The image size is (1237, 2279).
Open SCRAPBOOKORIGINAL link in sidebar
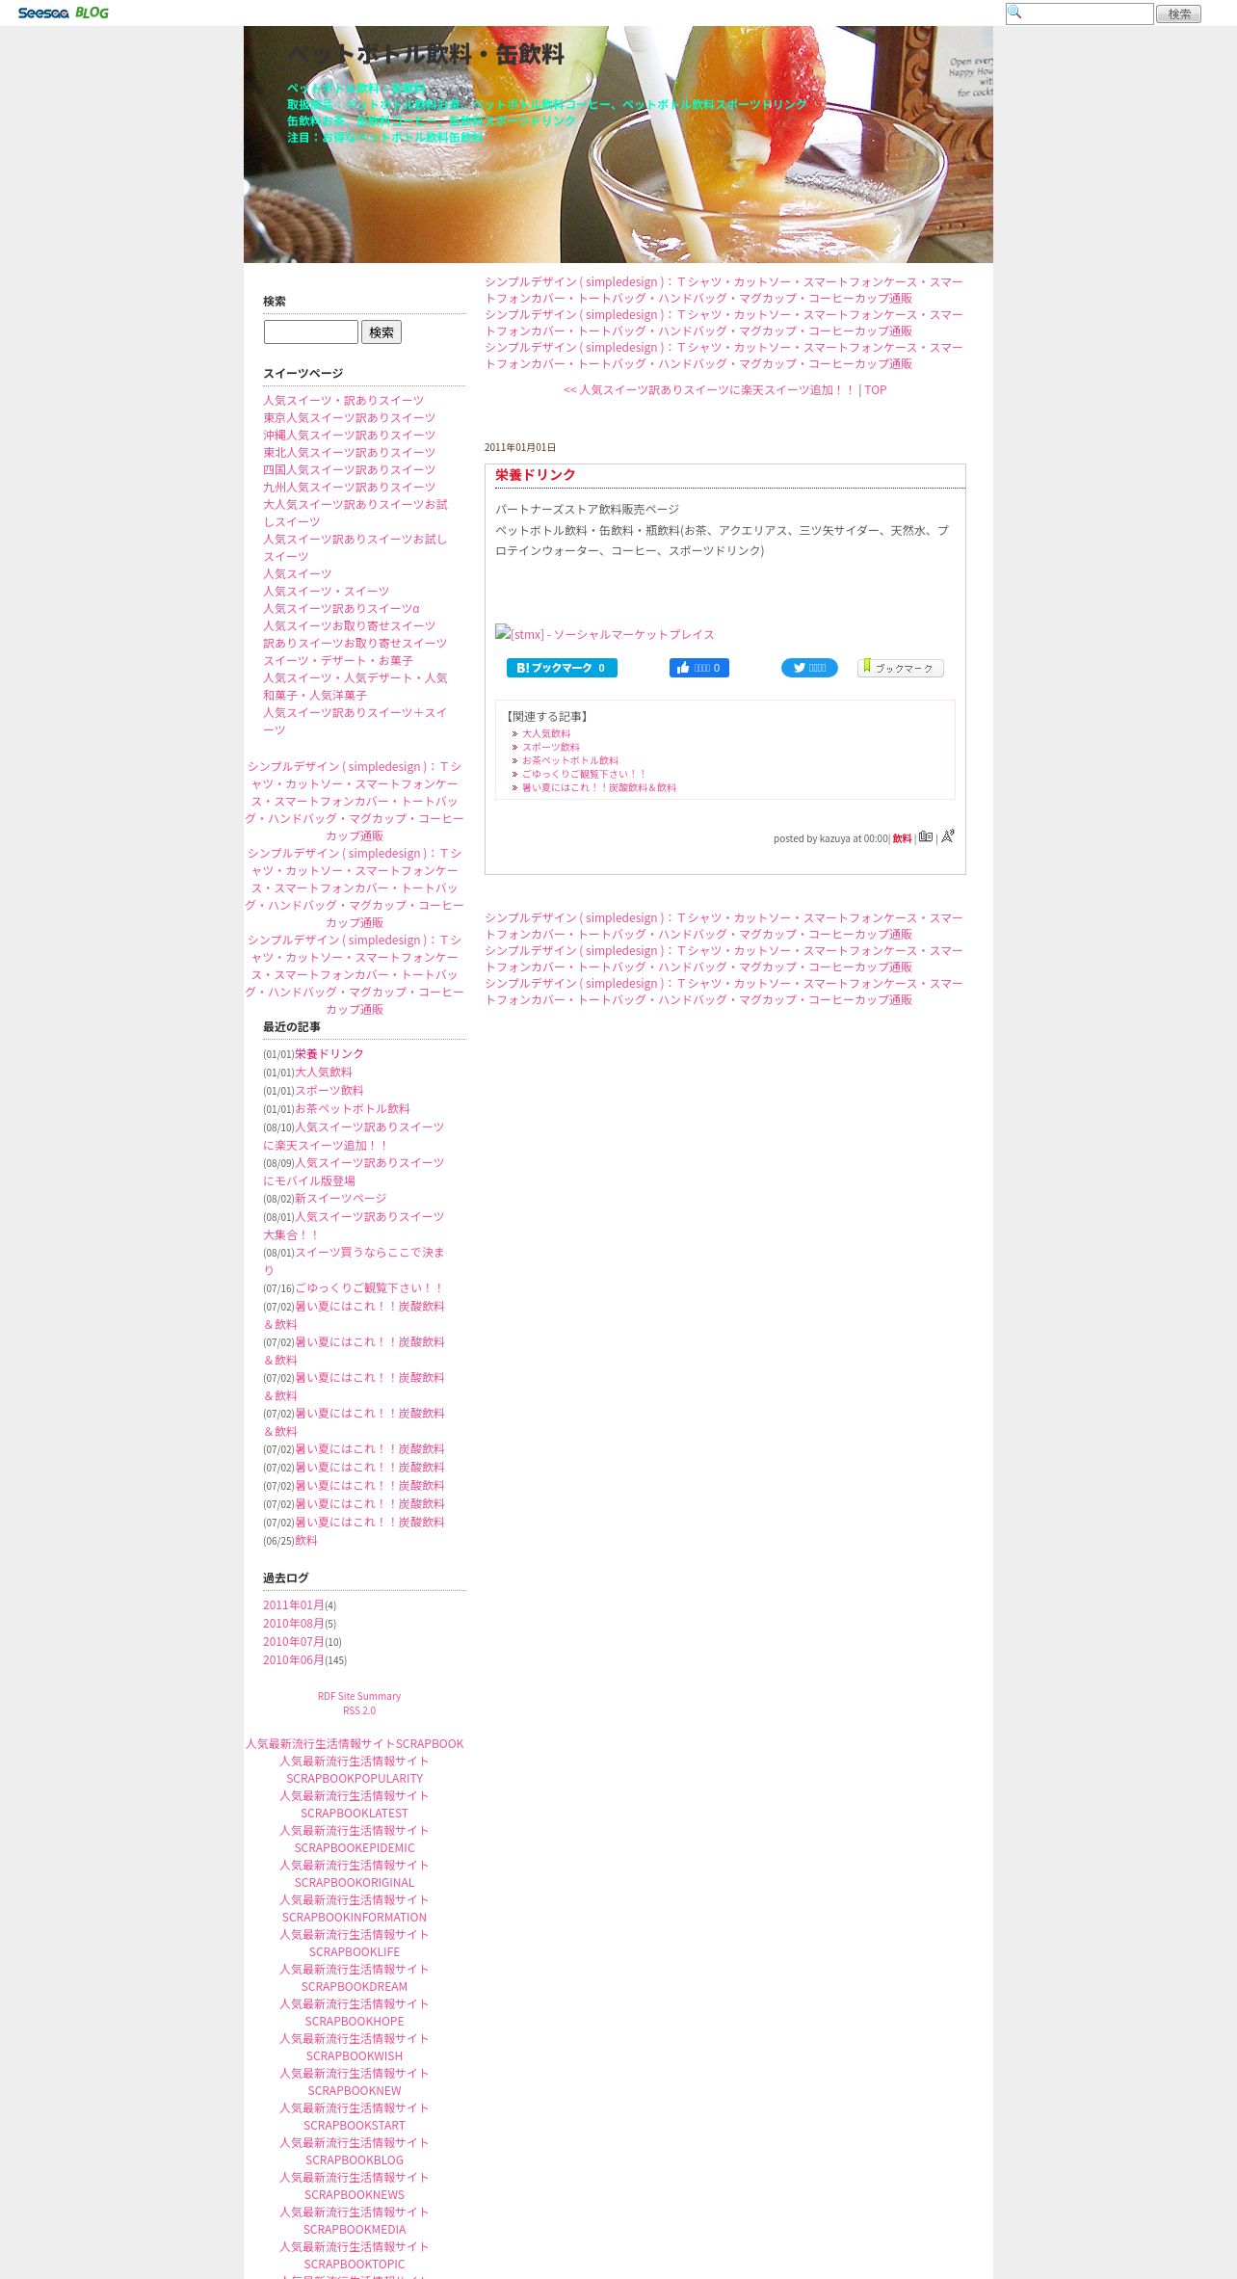click(x=355, y=1874)
